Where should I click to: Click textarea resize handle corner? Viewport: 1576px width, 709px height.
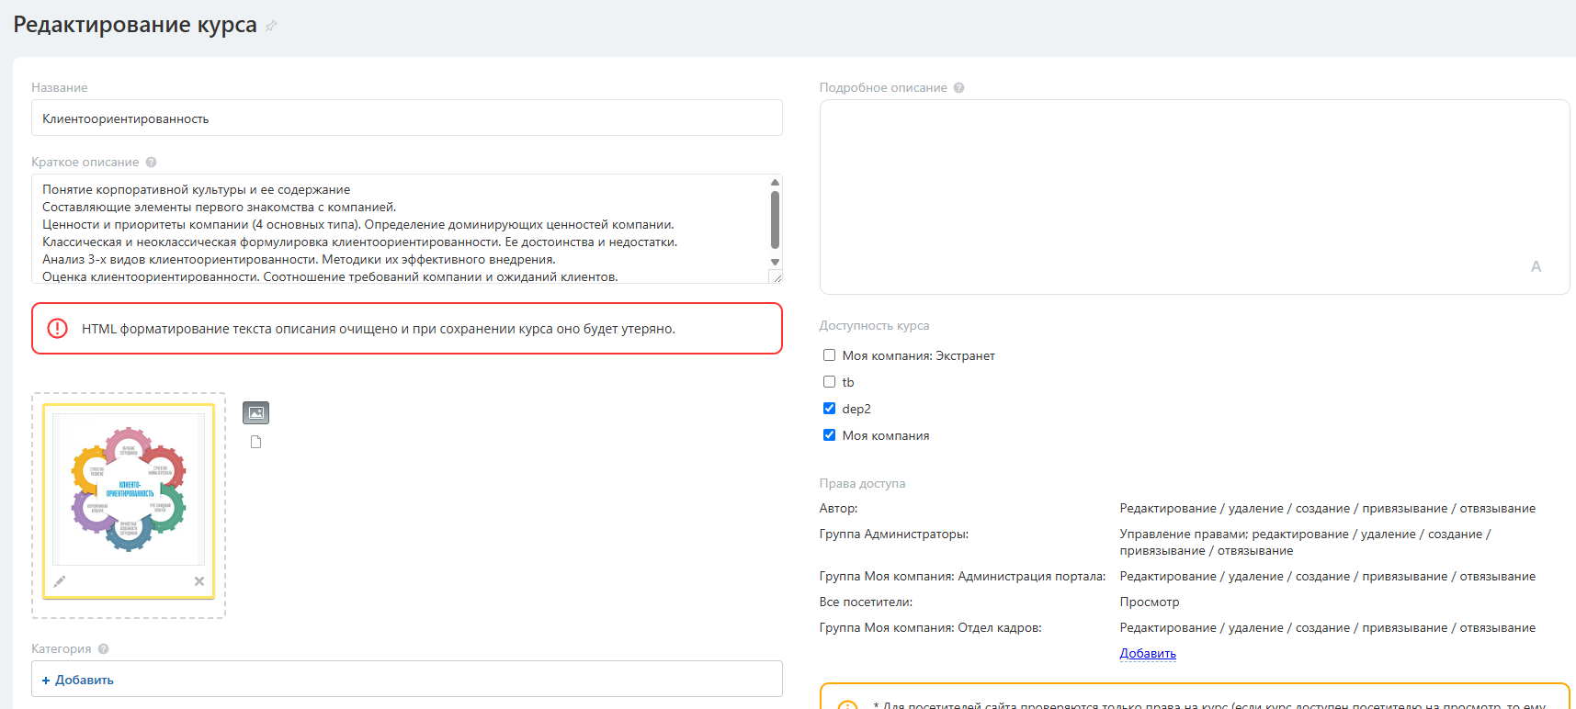pyautogui.click(x=777, y=277)
